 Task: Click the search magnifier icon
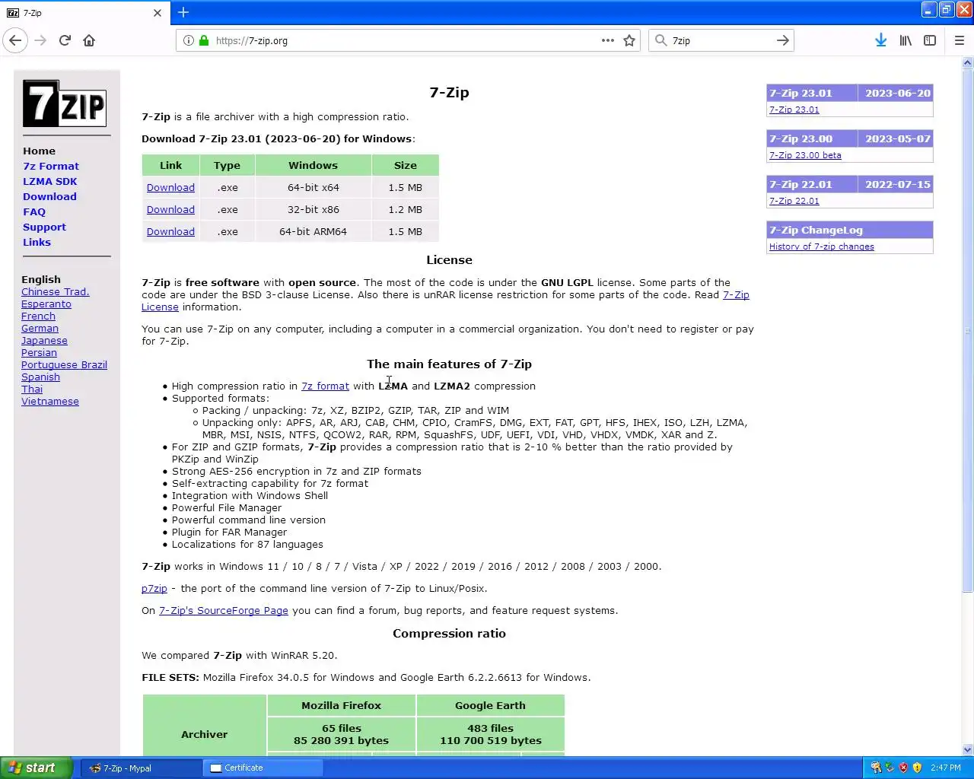point(660,40)
